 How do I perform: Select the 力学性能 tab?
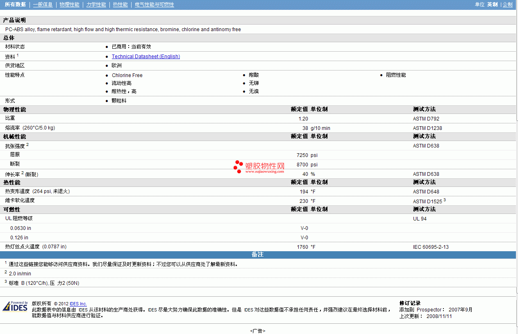click(96, 5)
